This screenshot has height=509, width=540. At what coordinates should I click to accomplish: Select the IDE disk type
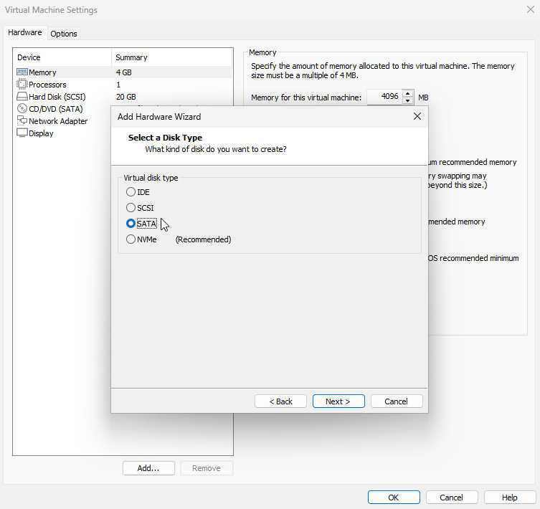point(131,191)
